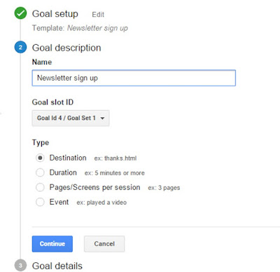The width and height of the screenshot is (280, 272).
Task: Click Edit next to Goal setup
Action: pos(98,15)
